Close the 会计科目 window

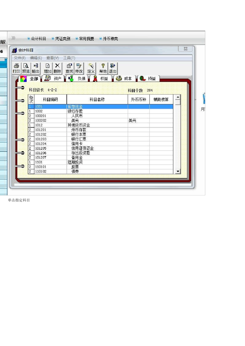click(185, 49)
